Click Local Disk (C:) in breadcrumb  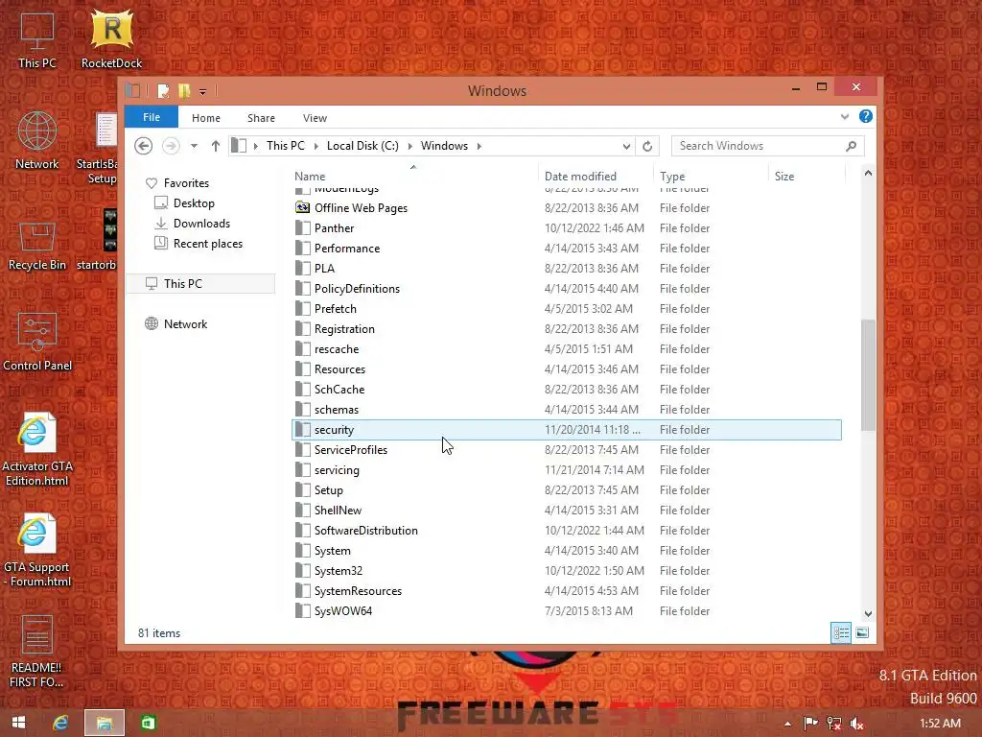point(362,146)
